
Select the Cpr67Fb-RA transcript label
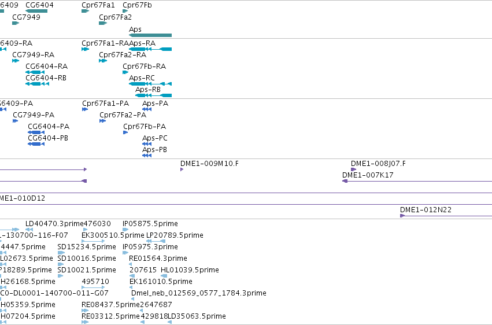[145, 67]
